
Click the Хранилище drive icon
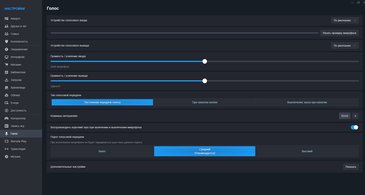tap(6, 88)
